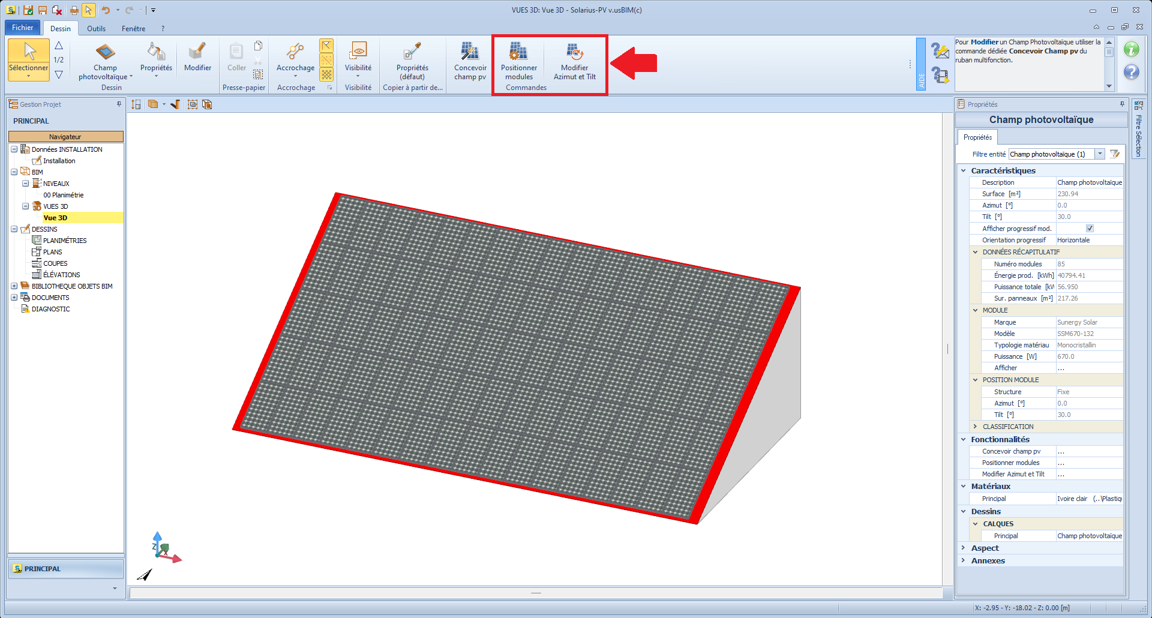Expand the Annexes section
1152x618 pixels.
tap(964, 561)
